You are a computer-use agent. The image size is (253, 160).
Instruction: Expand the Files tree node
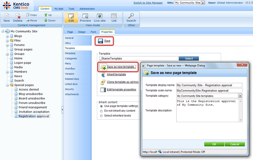[x=7, y=41]
